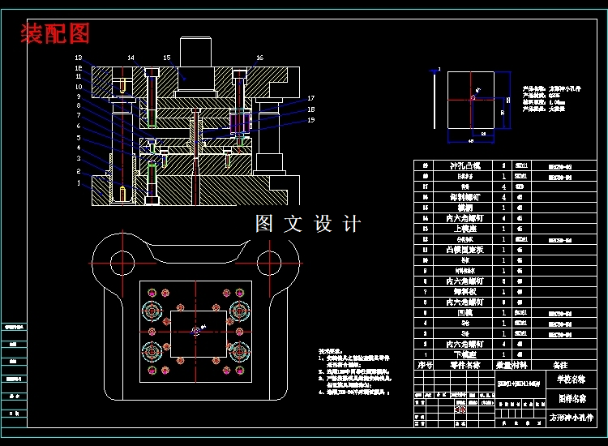
Task: Pick callout number 6 on the left
Action: click(79, 126)
